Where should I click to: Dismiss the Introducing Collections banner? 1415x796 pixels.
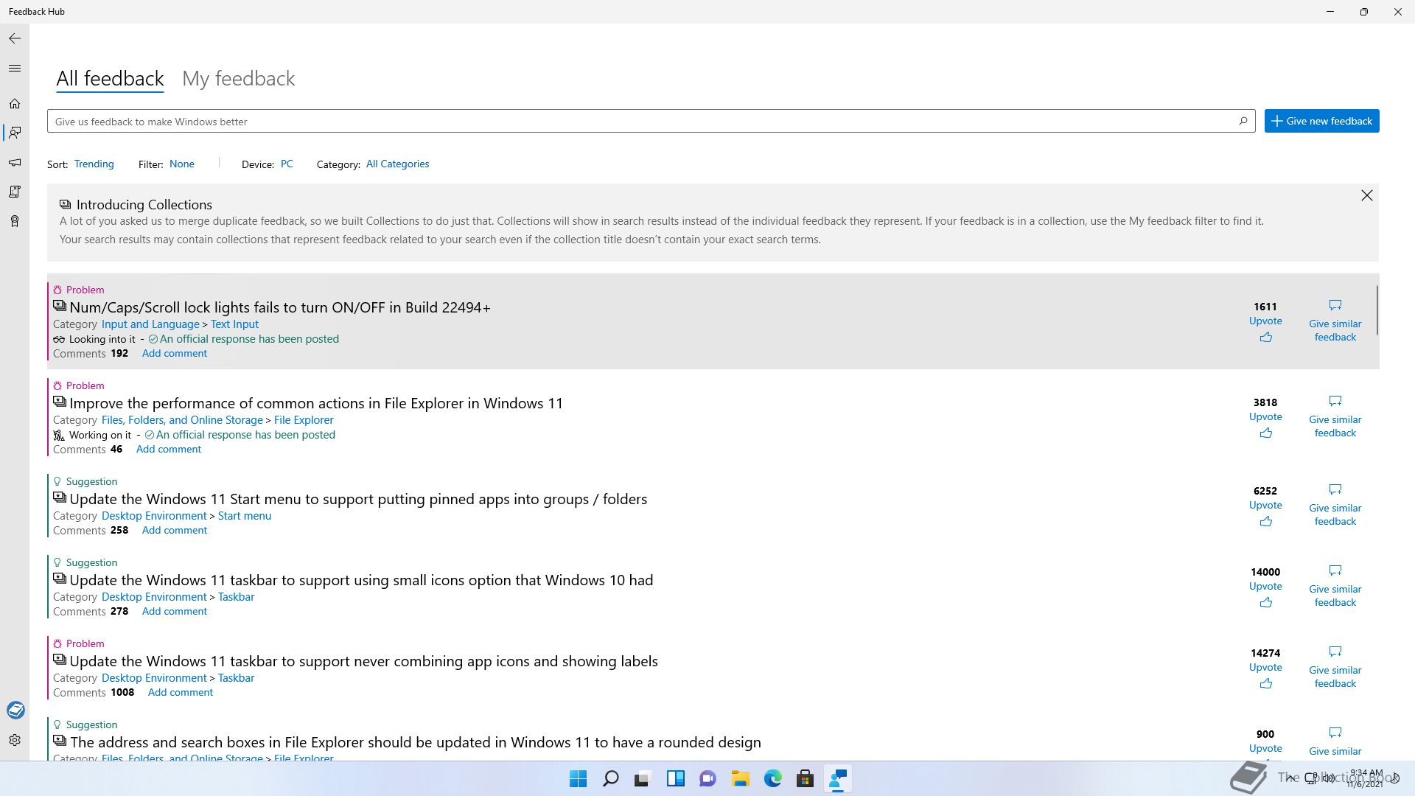(1366, 195)
